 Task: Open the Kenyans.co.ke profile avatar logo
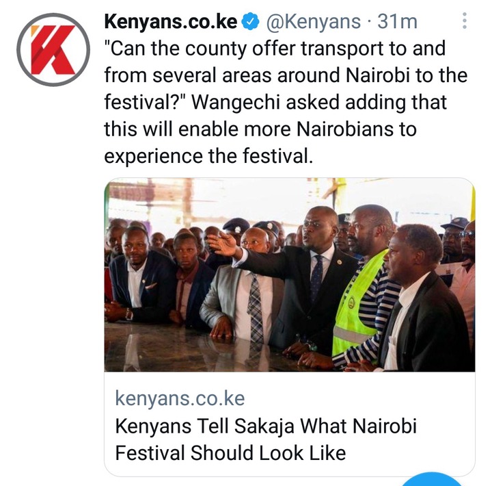[53, 50]
